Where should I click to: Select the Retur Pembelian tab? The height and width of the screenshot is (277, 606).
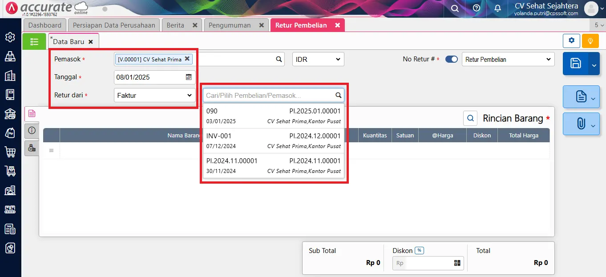point(301,25)
